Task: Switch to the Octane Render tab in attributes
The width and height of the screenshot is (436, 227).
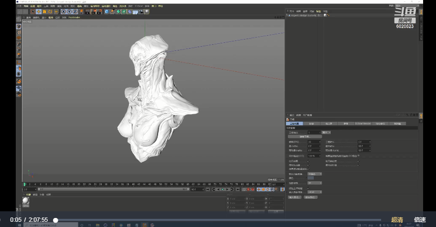Action: coord(363,123)
